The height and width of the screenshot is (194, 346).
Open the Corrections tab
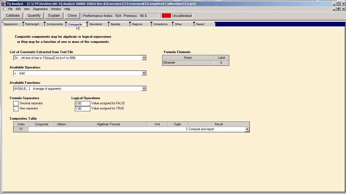tap(160, 24)
